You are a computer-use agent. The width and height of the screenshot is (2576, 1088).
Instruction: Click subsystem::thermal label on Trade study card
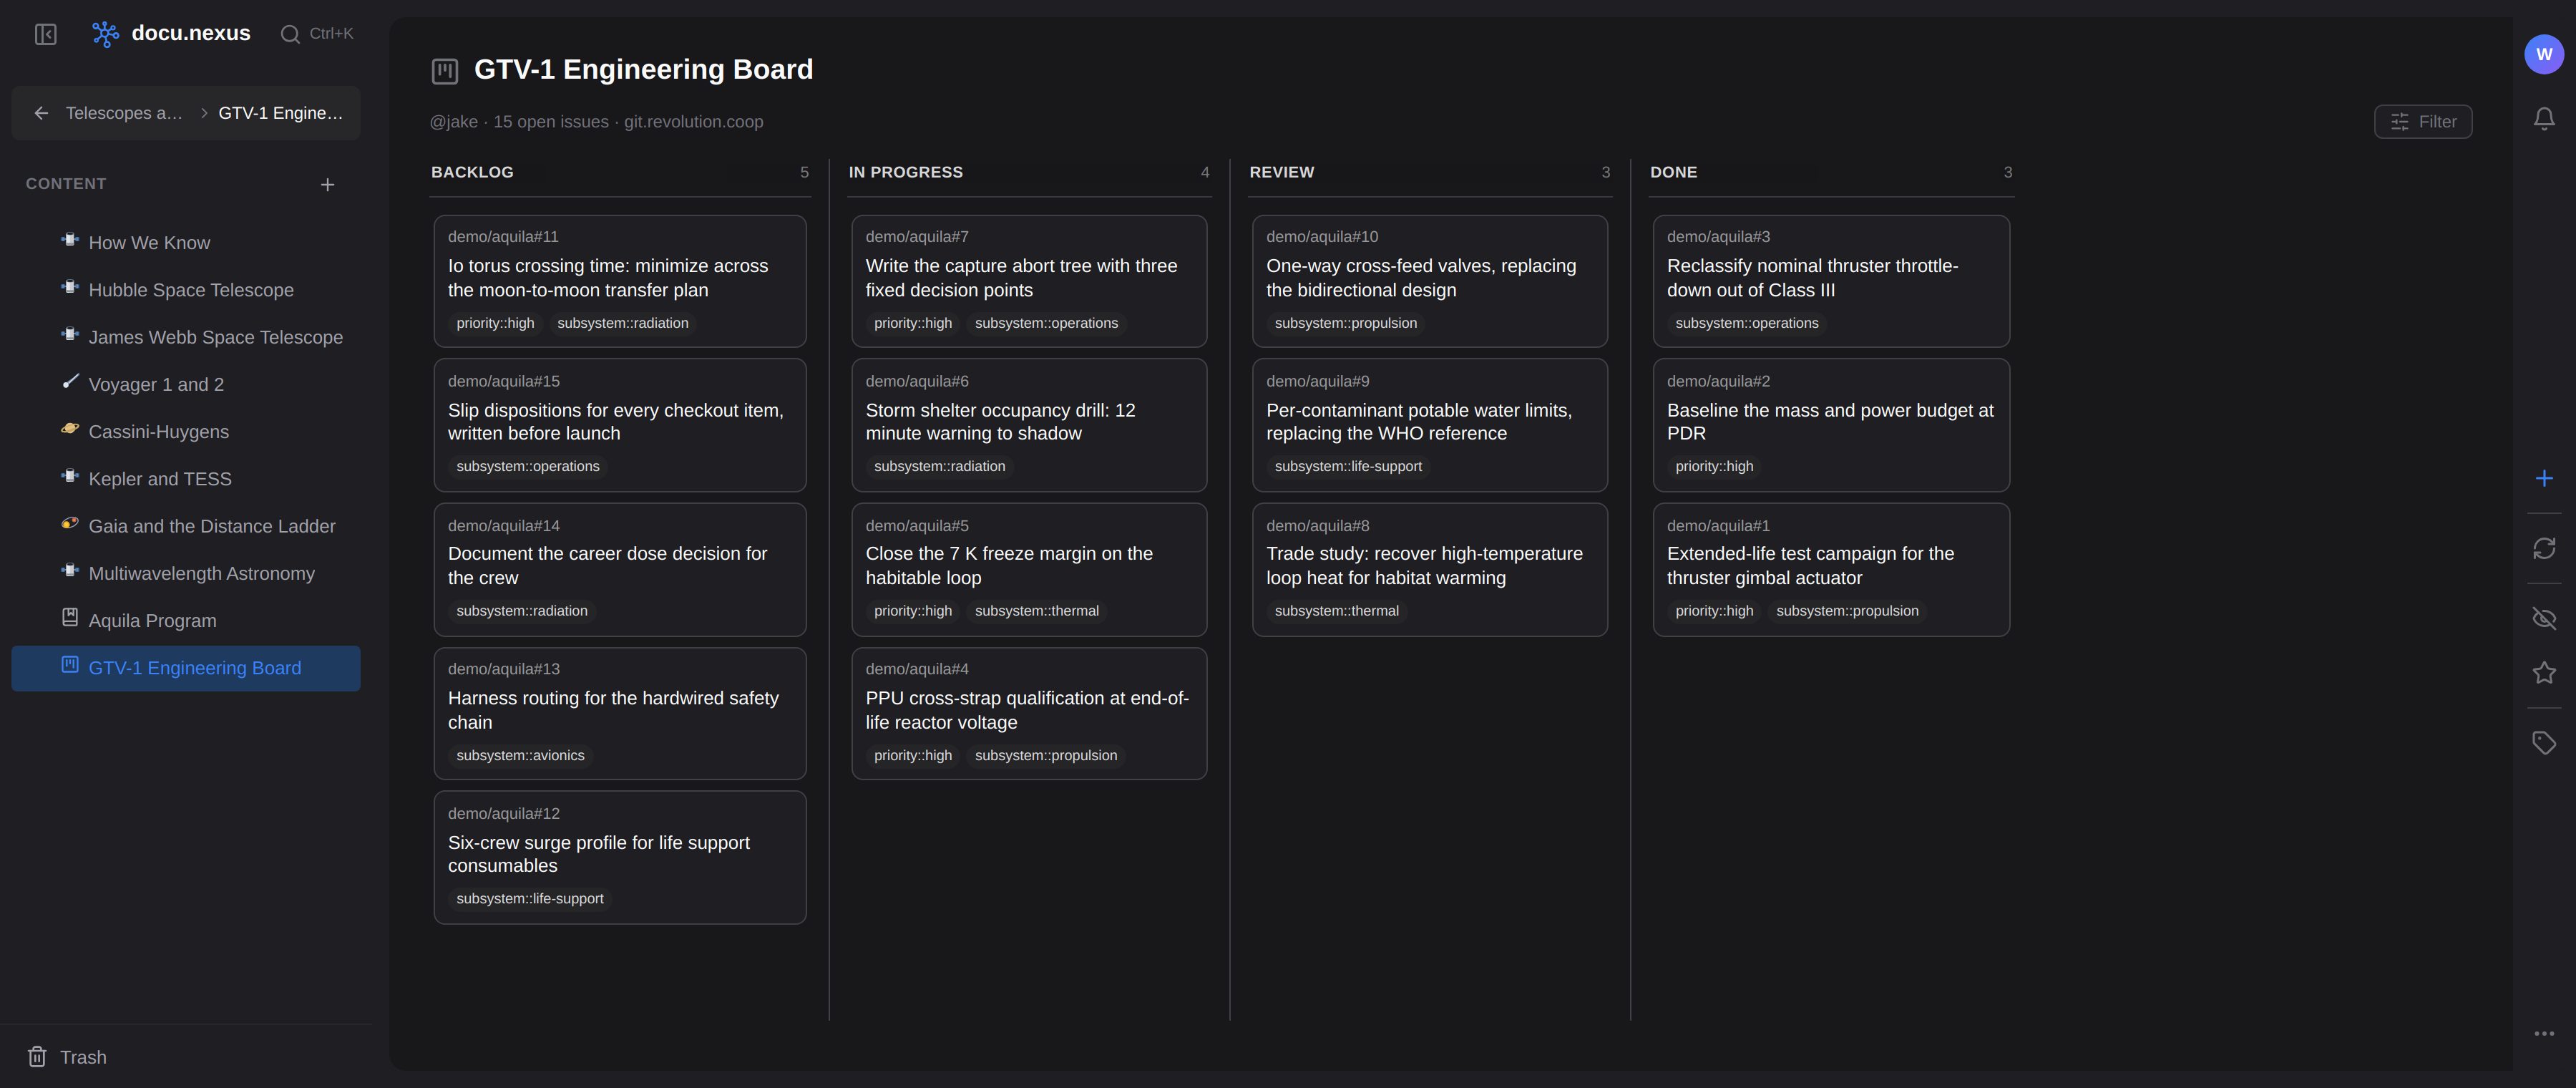[x=1337, y=611]
